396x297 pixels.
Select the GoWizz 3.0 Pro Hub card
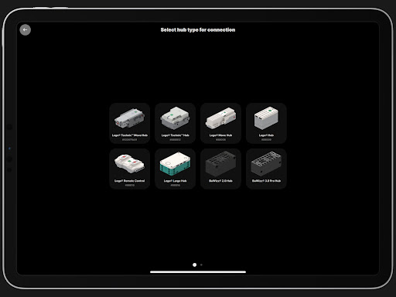266,169
